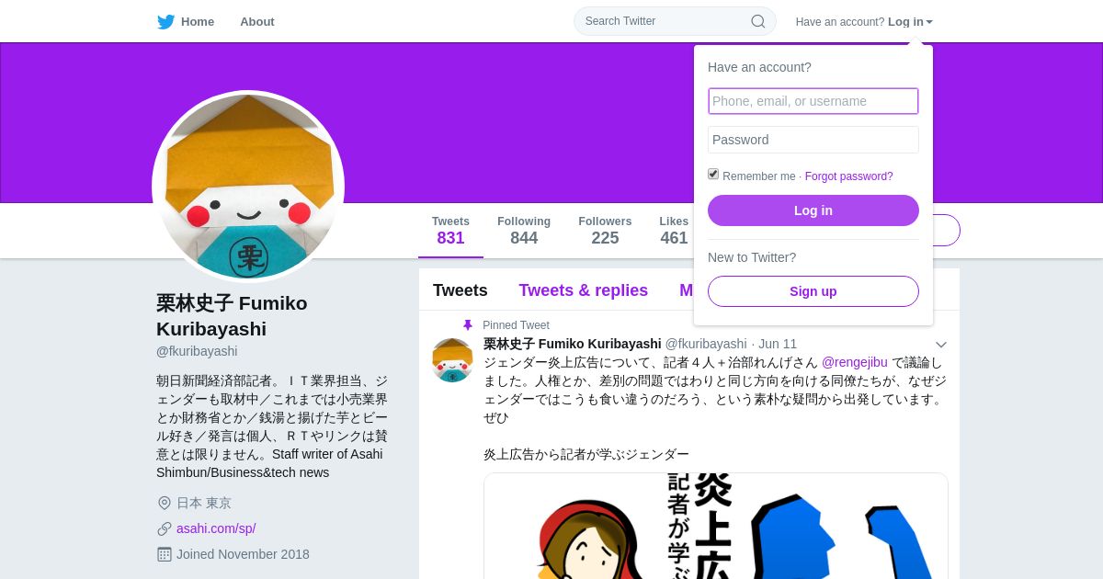1103x579 pixels.
Task: Click the Password input field
Action: coord(813,140)
